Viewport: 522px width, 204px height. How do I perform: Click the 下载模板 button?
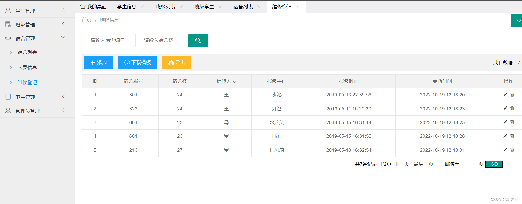(137, 63)
